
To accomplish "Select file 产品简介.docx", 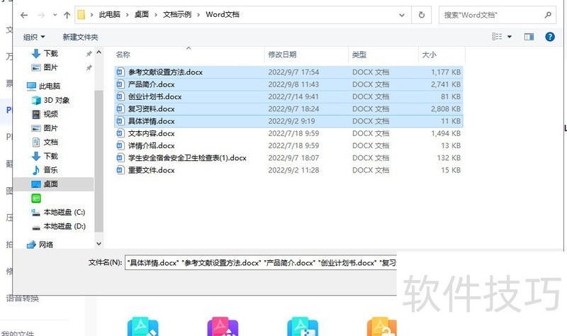I will 288,84.
